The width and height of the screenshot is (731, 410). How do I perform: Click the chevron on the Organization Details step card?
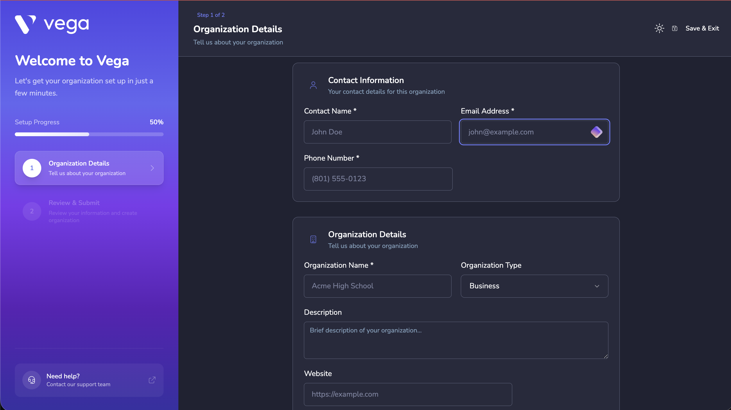click(x=152, y=168)
